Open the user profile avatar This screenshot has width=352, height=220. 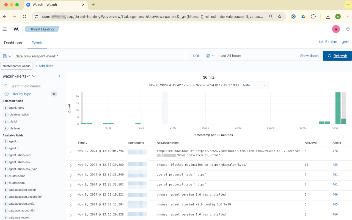tap(335, 29)
